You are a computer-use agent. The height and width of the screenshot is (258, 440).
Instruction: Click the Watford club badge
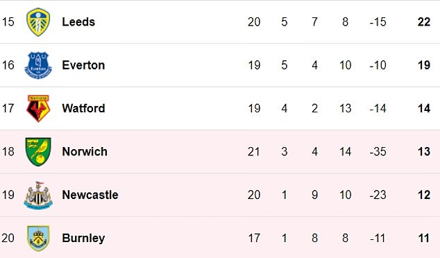[38, 108]
